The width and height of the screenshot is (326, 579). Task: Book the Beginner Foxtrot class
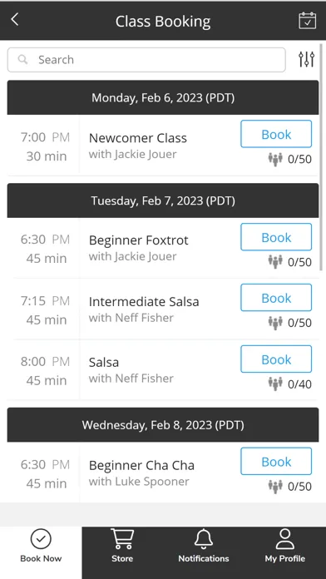[276, 237]
